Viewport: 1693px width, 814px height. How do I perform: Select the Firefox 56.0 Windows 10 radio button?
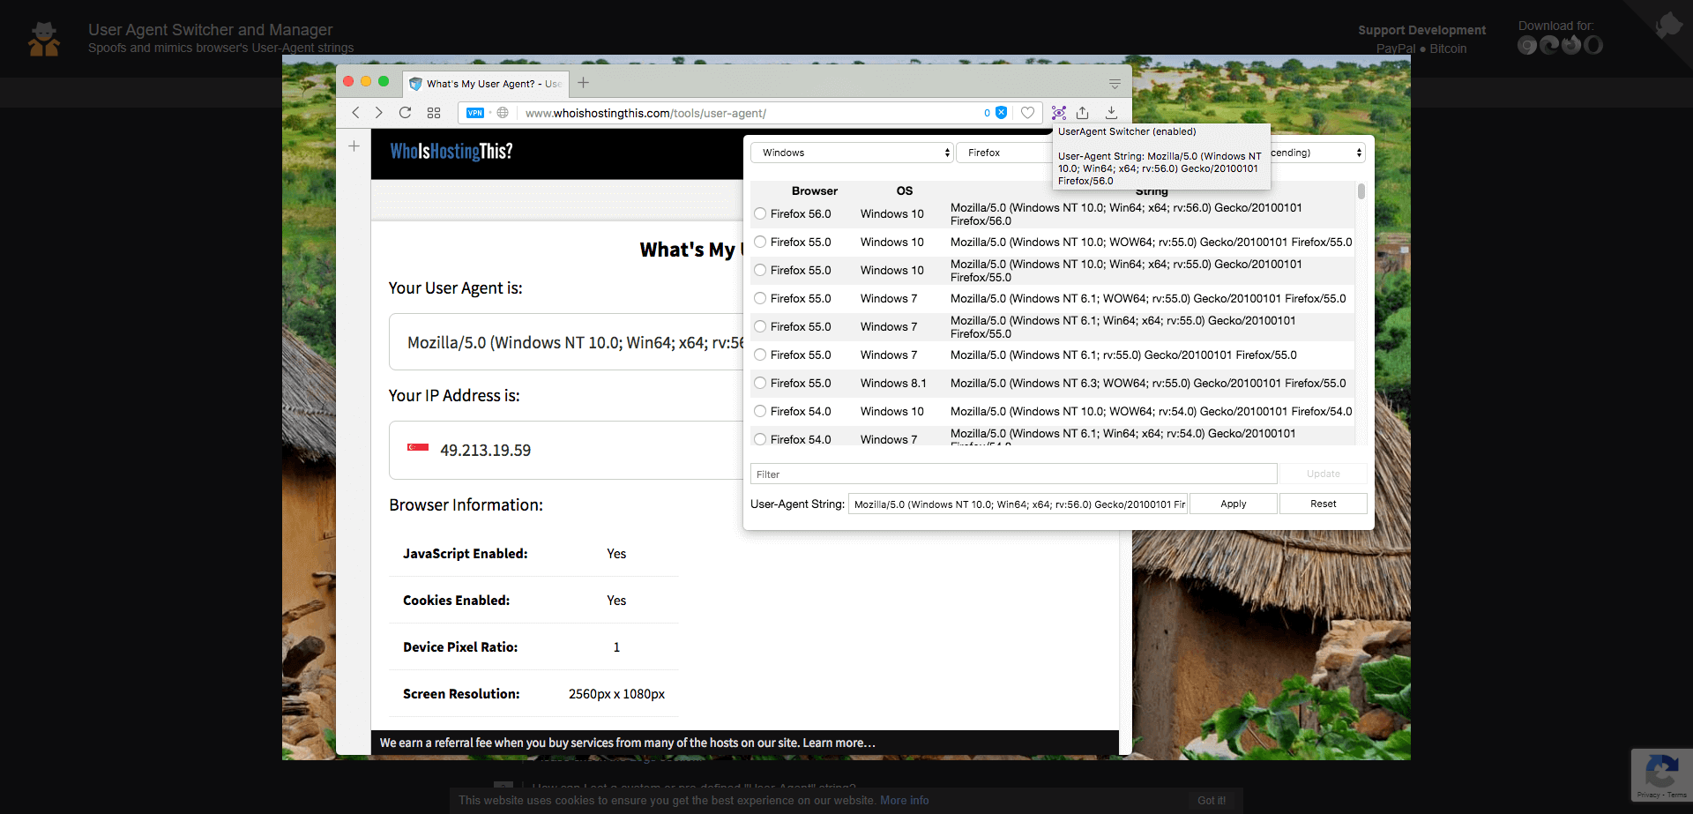760,213
